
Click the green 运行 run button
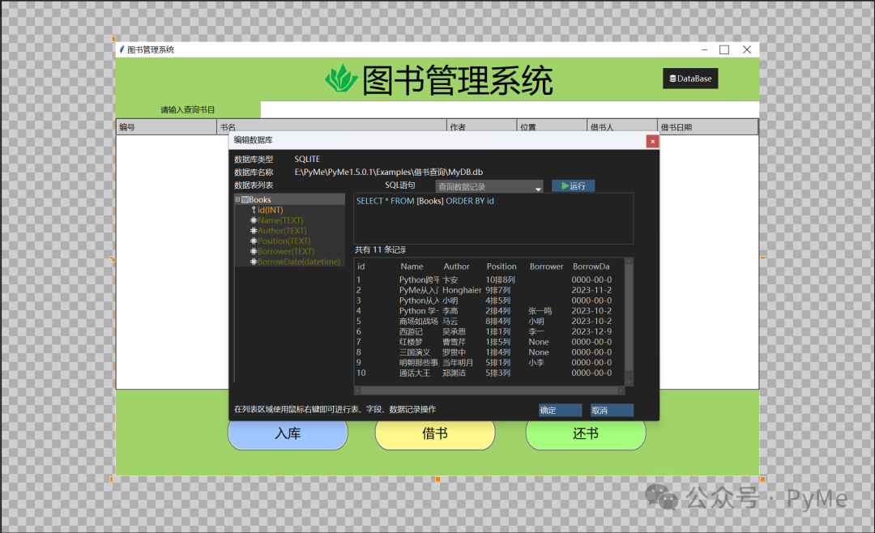(x=573, y=185)
